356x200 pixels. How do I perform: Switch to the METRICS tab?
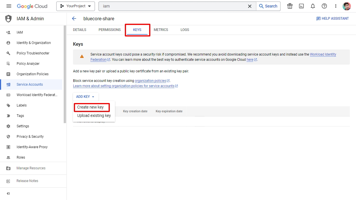161,30
